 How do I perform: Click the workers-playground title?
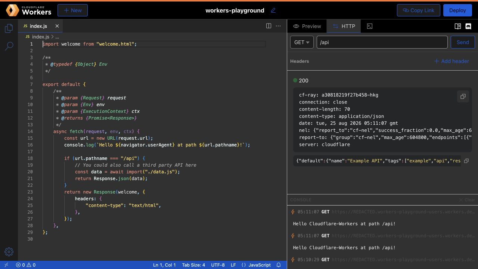click(x=235, y=10)
